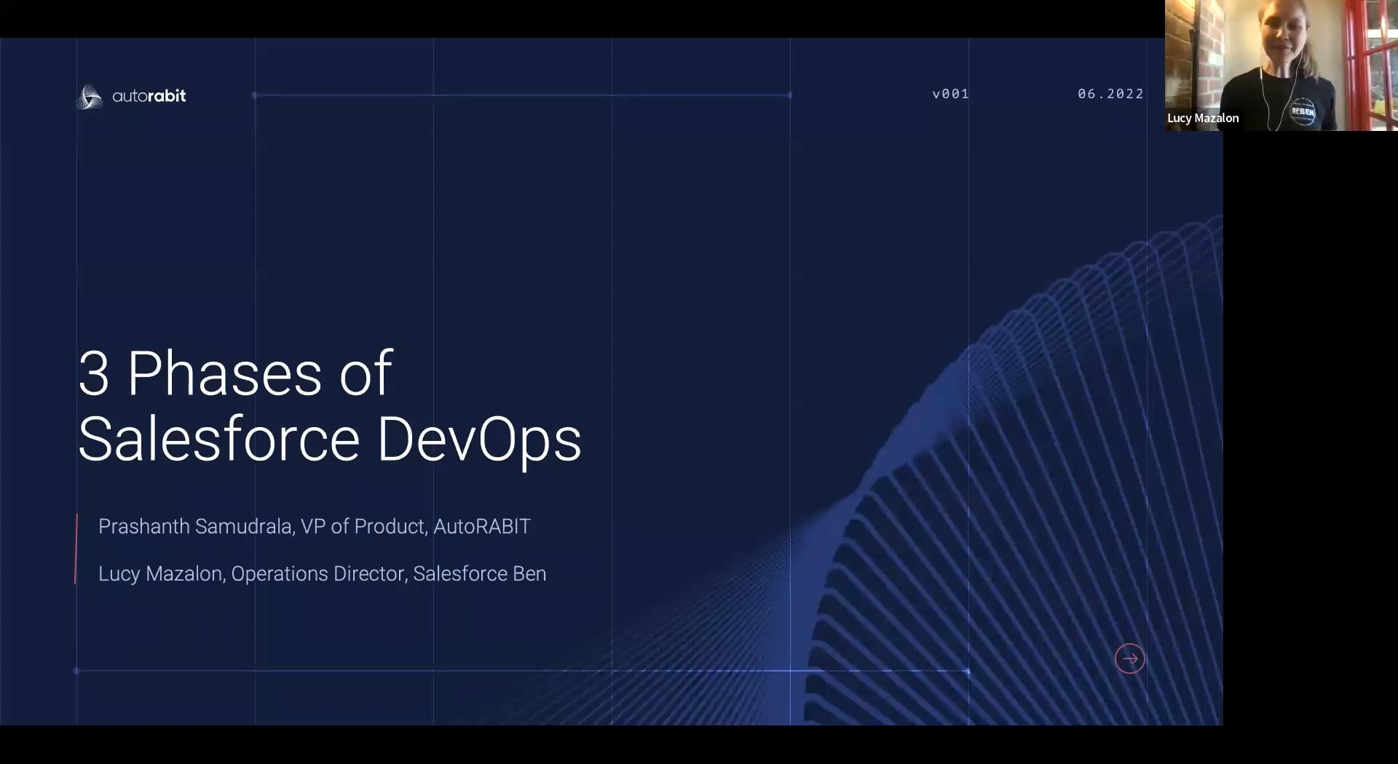Advance to the next slide with the arrow
The width and height of the screenshot is (1398, 764).
pos(1129,658)
